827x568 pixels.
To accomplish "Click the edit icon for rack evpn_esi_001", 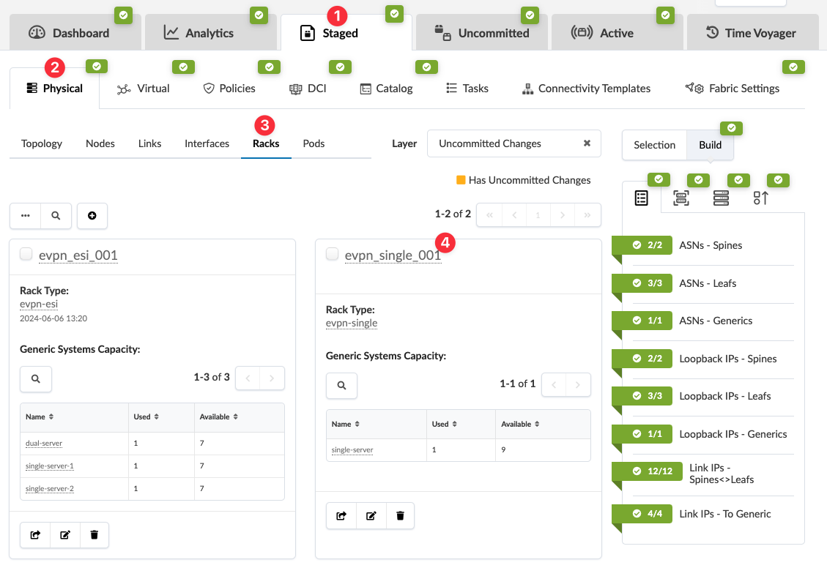I will tap(65, 535).
